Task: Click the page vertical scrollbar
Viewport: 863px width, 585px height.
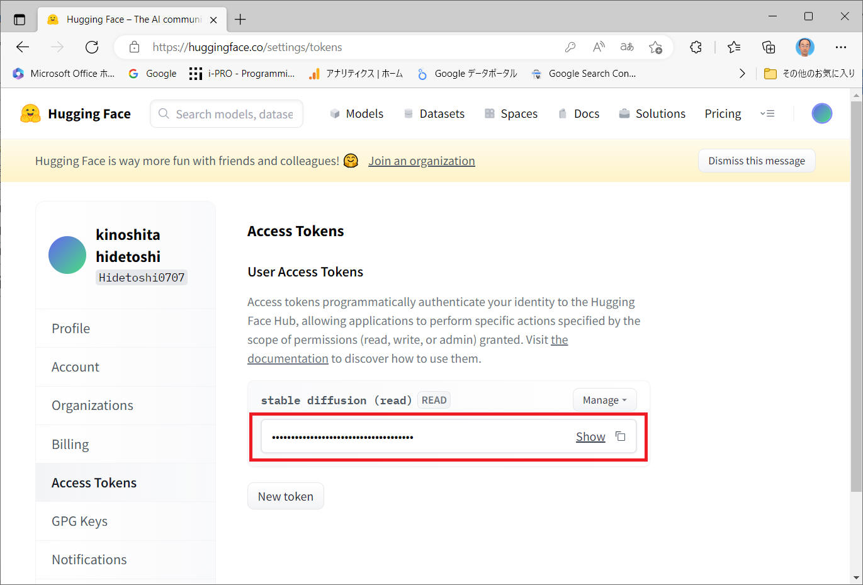Action: point(856,296)
